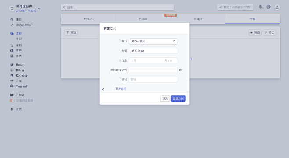Open the Connect icon in sidebar
Viewport: 289px width, 158px height.
pos(11,76)
